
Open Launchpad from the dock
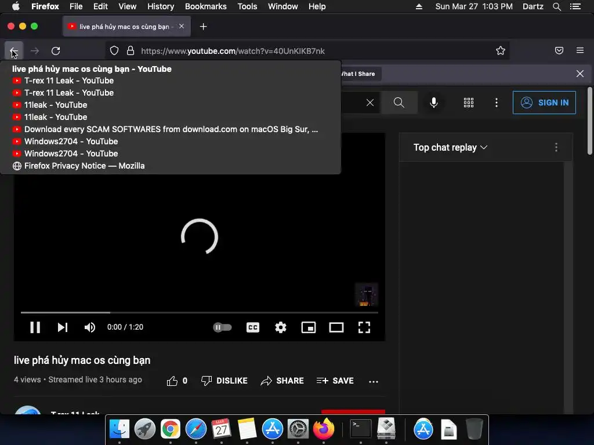144,429
